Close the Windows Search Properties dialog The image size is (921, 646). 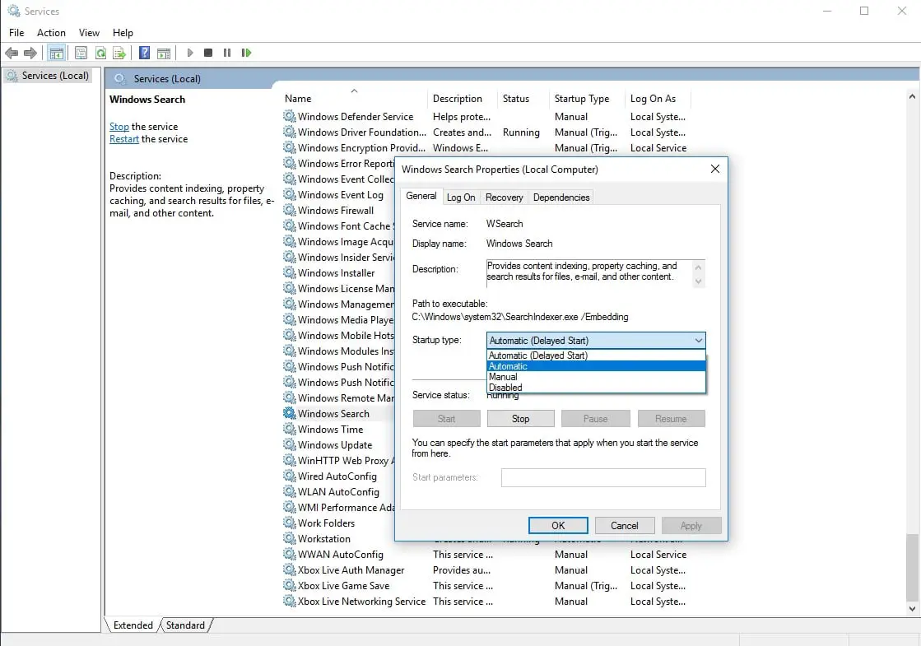[715, 170]
